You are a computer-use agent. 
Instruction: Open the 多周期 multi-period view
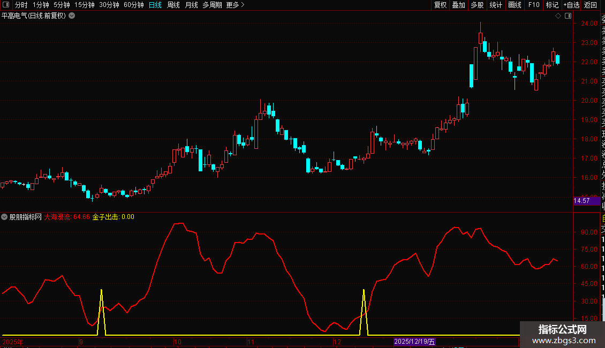tap(212, 5)
